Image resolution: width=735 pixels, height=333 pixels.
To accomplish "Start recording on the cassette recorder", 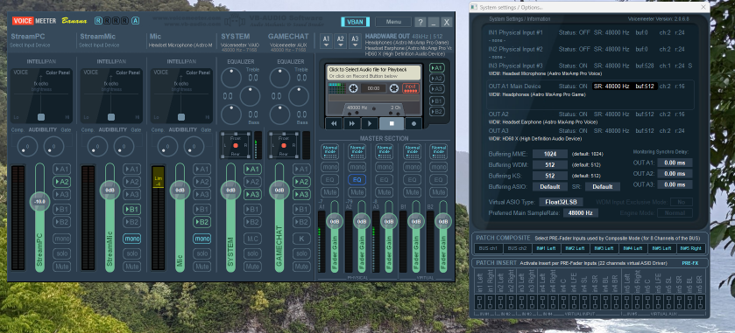I will click(x=413, y=123).
